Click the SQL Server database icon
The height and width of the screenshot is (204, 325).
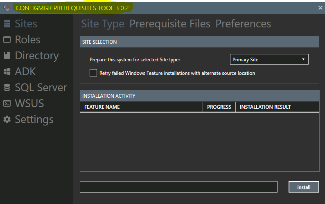(x=7, y=87)
